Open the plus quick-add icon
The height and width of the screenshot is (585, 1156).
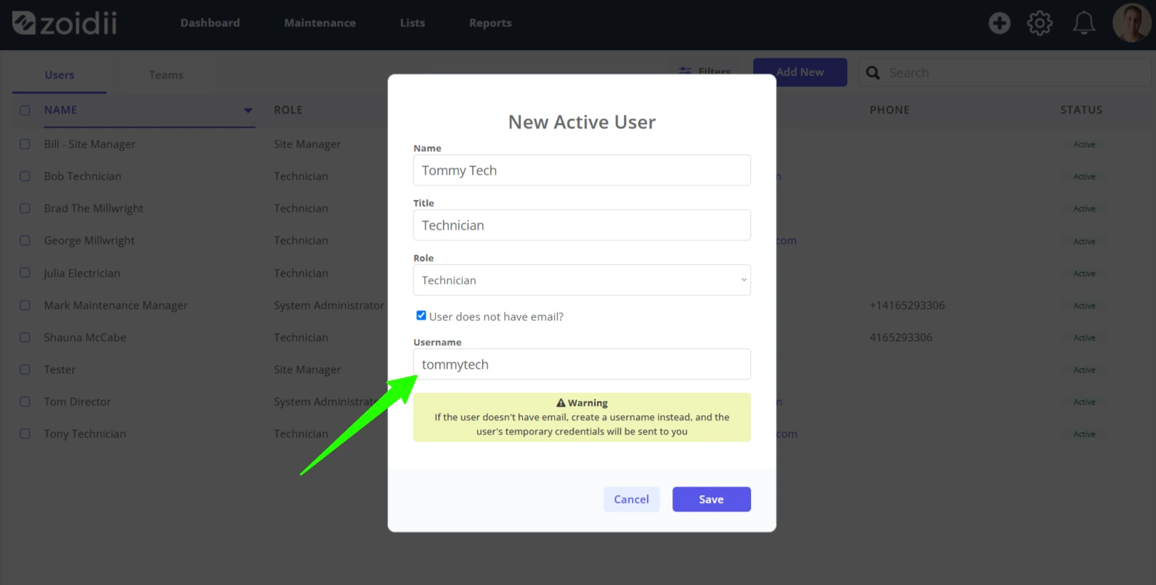click(999, 23)
